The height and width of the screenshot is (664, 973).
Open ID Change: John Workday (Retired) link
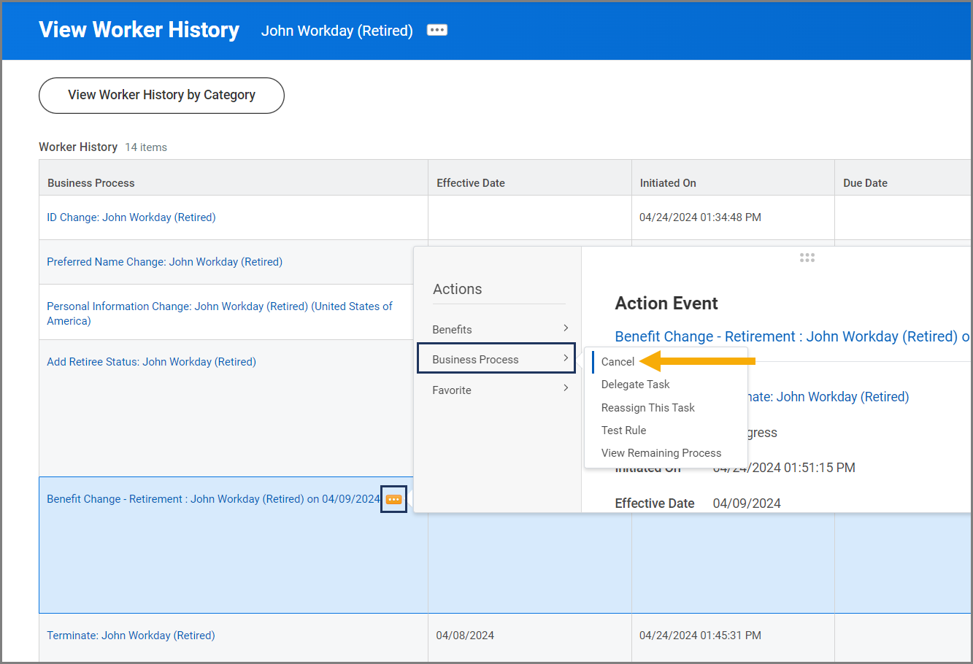(131, 217)
